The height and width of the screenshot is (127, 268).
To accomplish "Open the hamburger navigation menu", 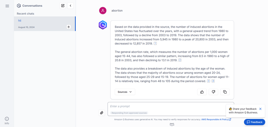I will pyautogui.click(x=7, y=6).
